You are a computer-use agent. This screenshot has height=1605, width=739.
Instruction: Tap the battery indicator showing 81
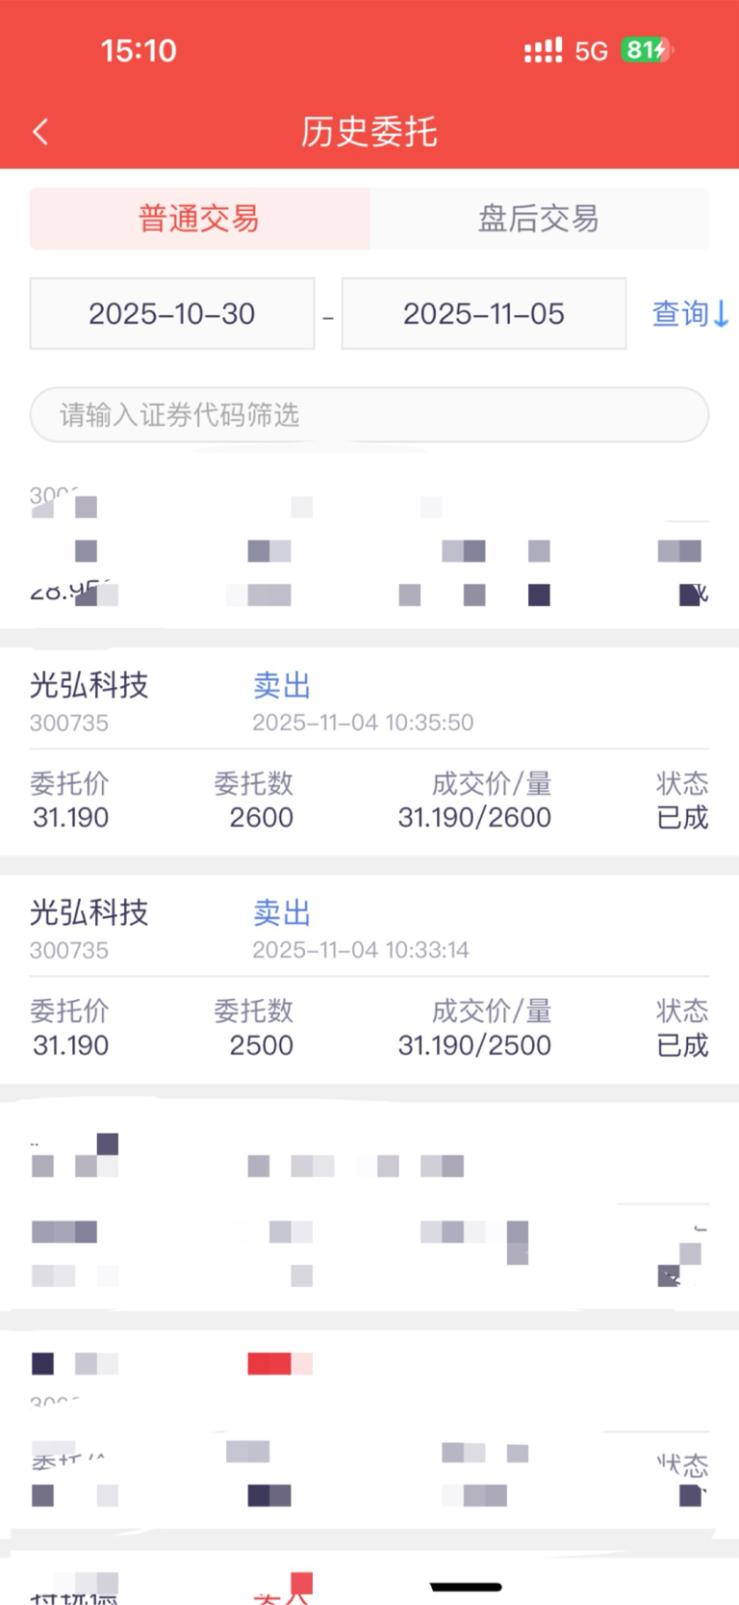pos(647,50)
